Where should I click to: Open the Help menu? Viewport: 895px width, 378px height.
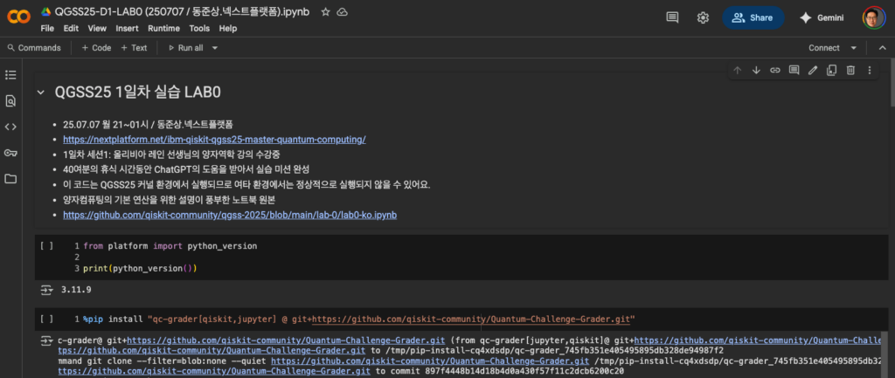tap(228, 29)
